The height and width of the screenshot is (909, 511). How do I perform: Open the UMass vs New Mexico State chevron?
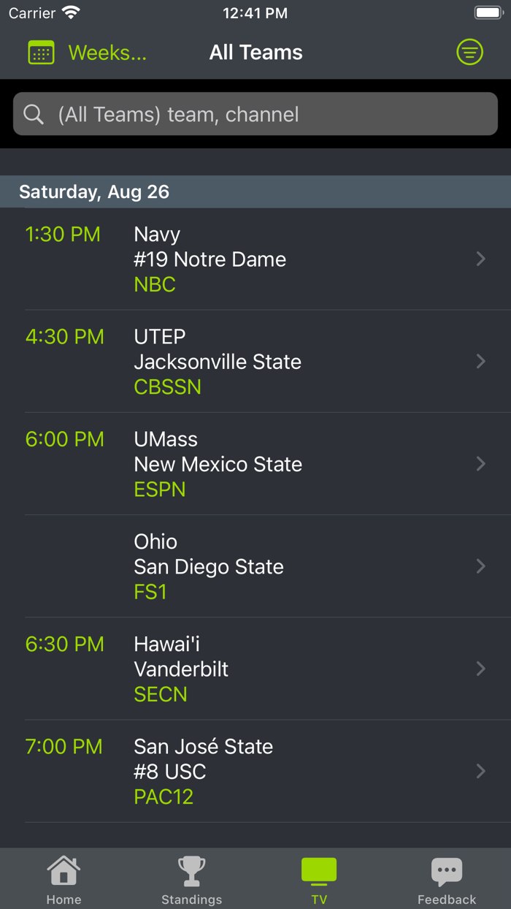click(x=480, y=463)
